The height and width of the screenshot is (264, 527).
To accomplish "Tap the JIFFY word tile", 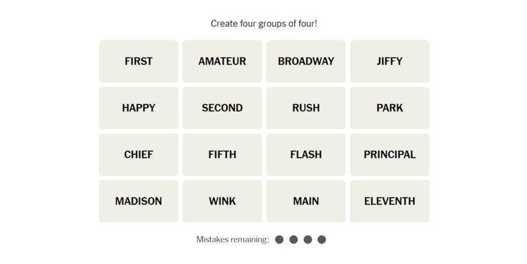I will coord(390,61).
